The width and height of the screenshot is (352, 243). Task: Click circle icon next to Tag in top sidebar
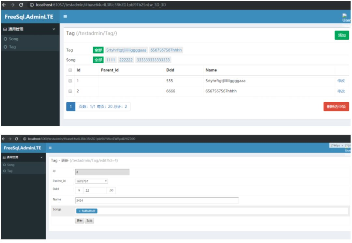point(6,47)
